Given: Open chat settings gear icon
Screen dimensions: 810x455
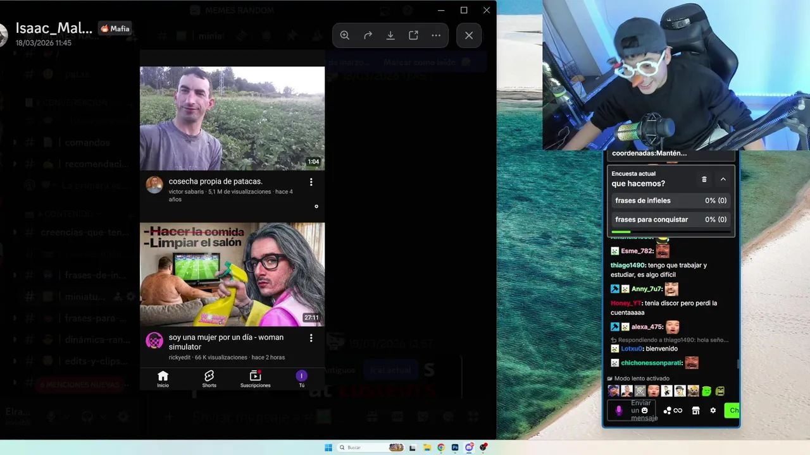Looking at the screenshot, I should (713, 410).
